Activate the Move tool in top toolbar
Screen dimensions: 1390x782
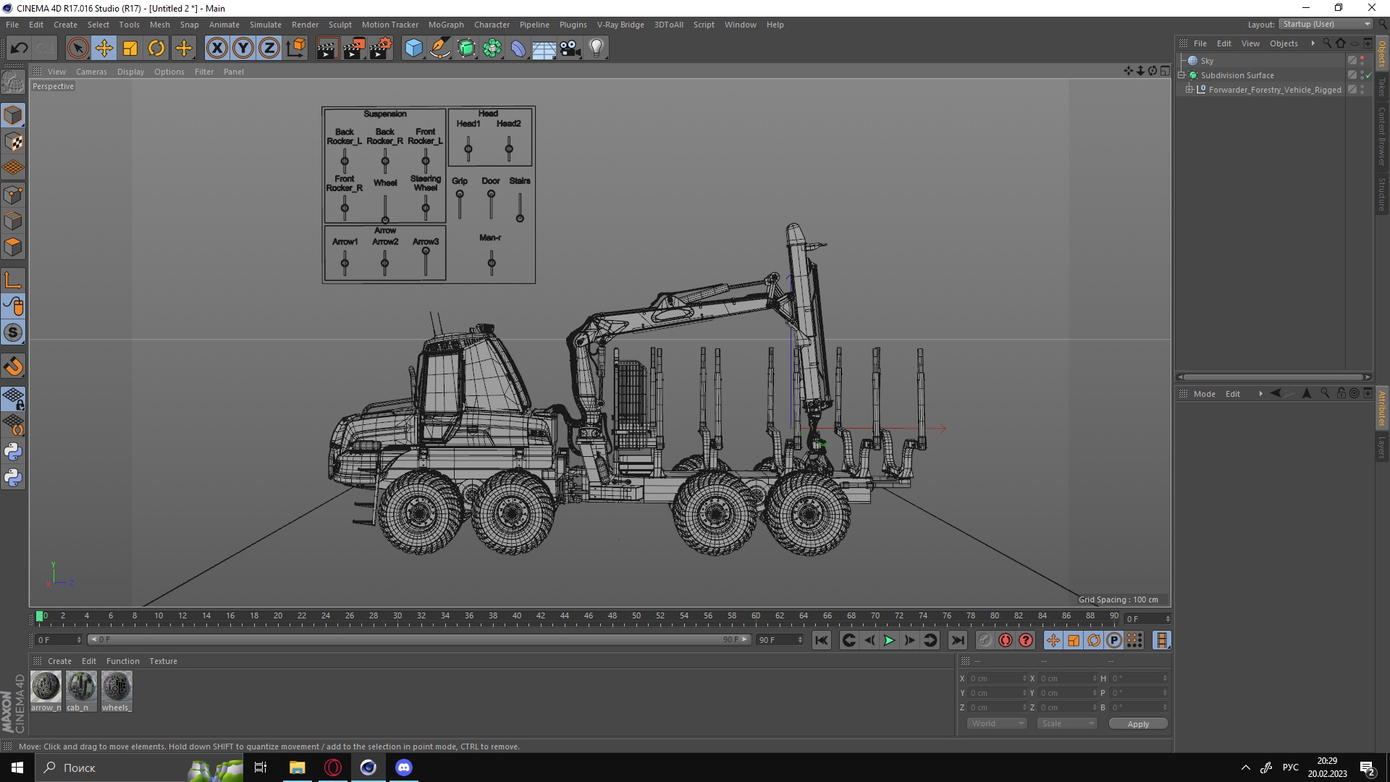(x=104, y=49)
